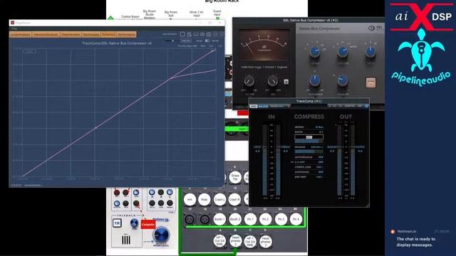This screenshot has height=256, width=456.
Task: Click the small level slider above the graph
Action: [x=170, y=41]
